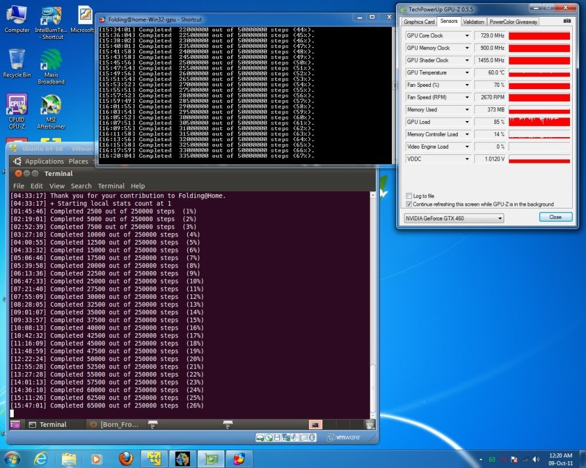Click the GPU-Z camera screenshot icon
This screenshot has width=586, height=468.
[567, 21]
